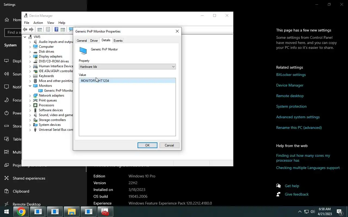Viewport: 348px width, 217px height.
Task: Click Rename this PC (advanced) link
Action: click(x=299, y=127)
